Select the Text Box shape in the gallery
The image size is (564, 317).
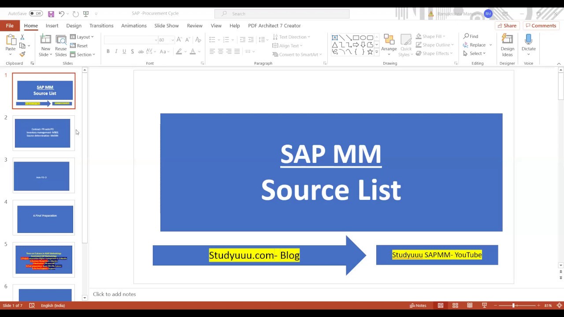(335, 37)
